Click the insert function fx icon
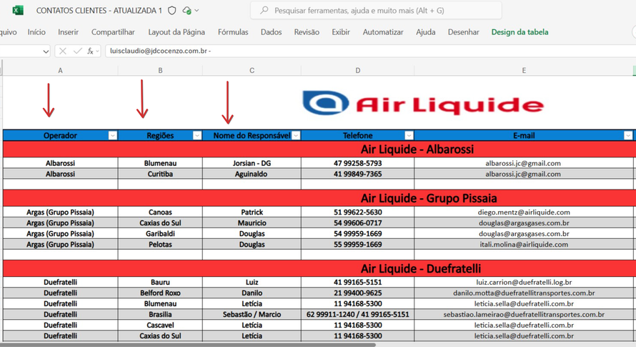 coord(91,52)
